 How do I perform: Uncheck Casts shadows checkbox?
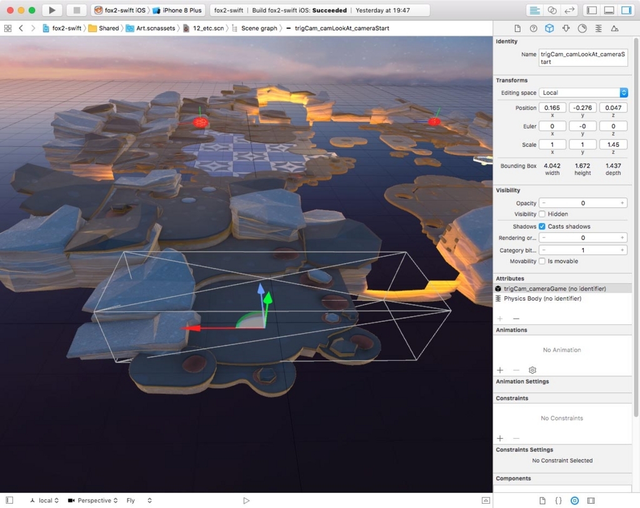pyautogui.click(x=542, y=226)
